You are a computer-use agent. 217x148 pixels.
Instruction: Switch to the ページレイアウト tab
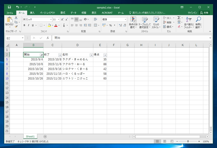(48, 13)
